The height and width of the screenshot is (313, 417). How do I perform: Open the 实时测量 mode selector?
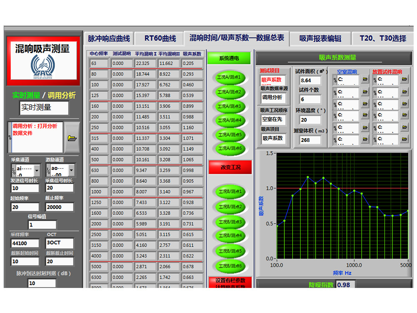(44, 108)
